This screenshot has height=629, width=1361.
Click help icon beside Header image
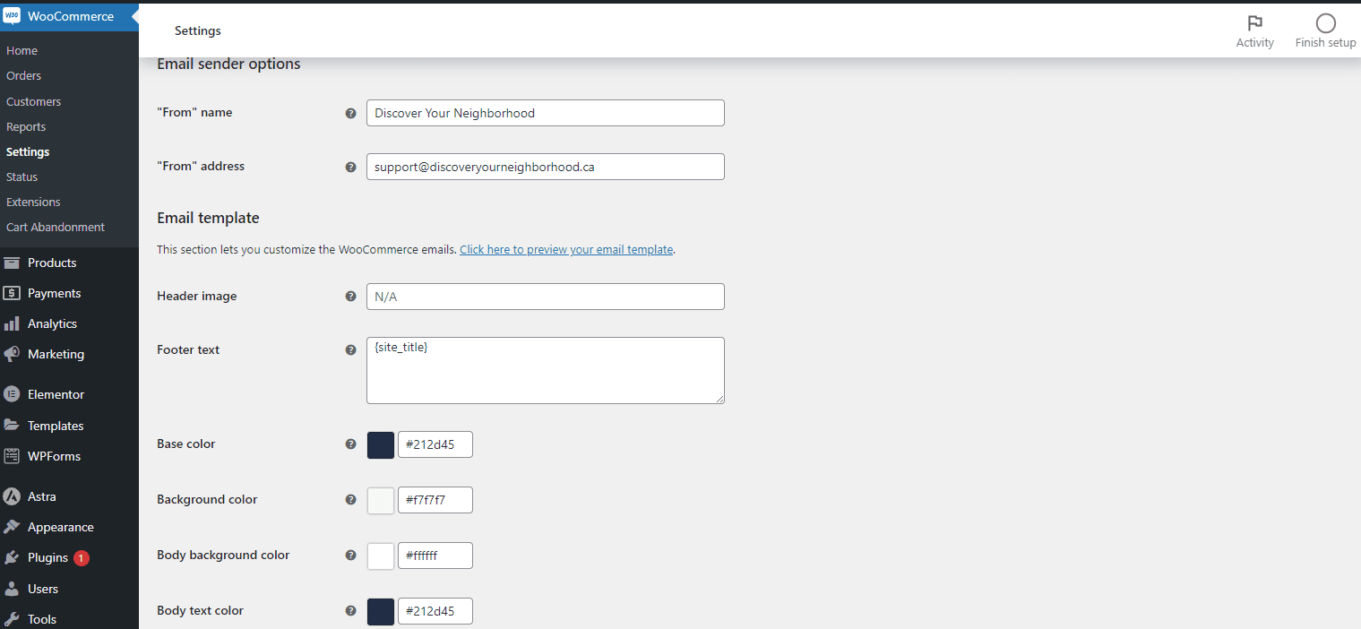click(x=351, y=297)
